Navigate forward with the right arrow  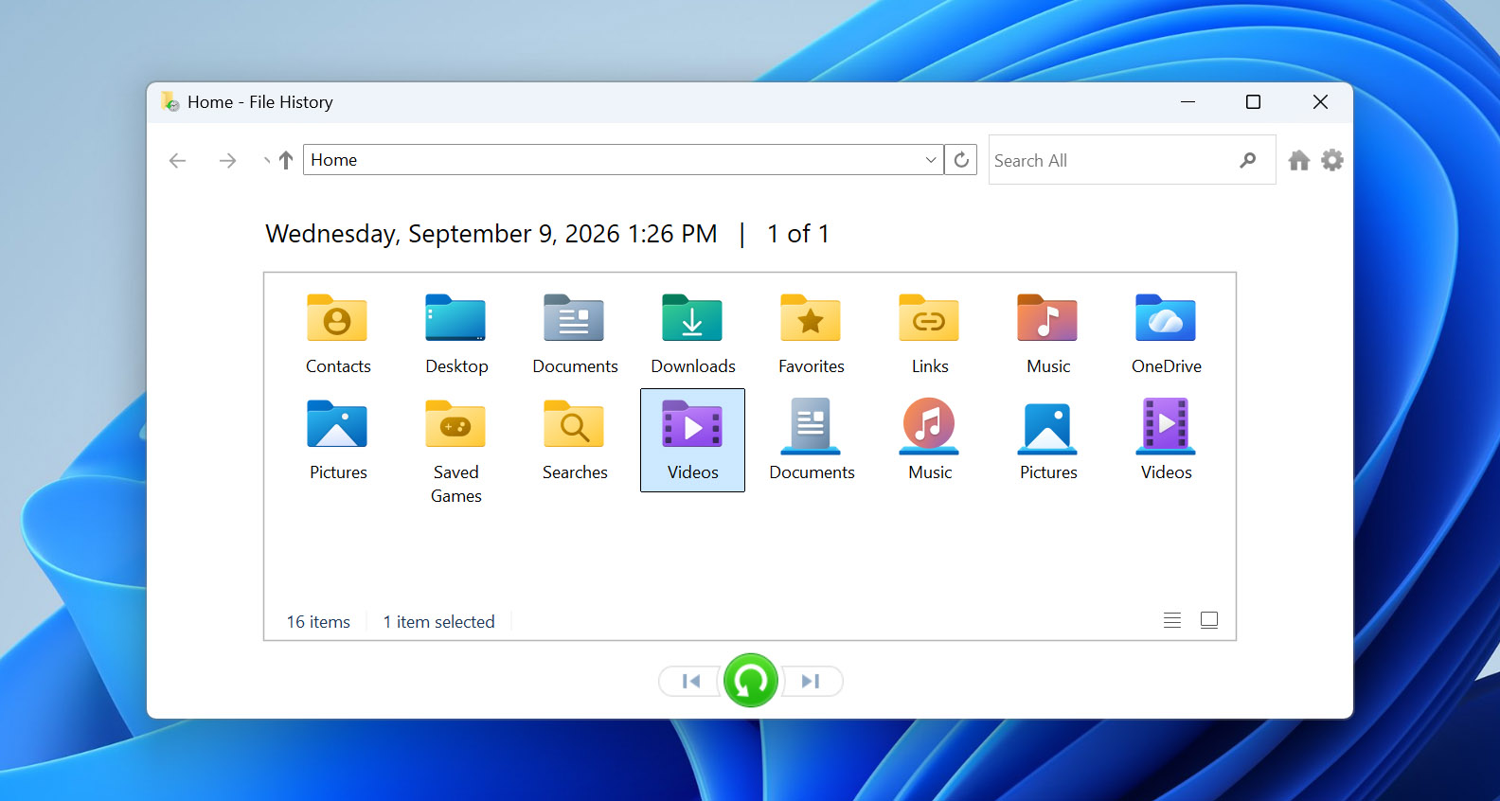pos(227,161)
